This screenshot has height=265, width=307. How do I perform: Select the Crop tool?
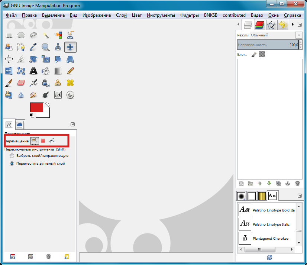[21, 59]
